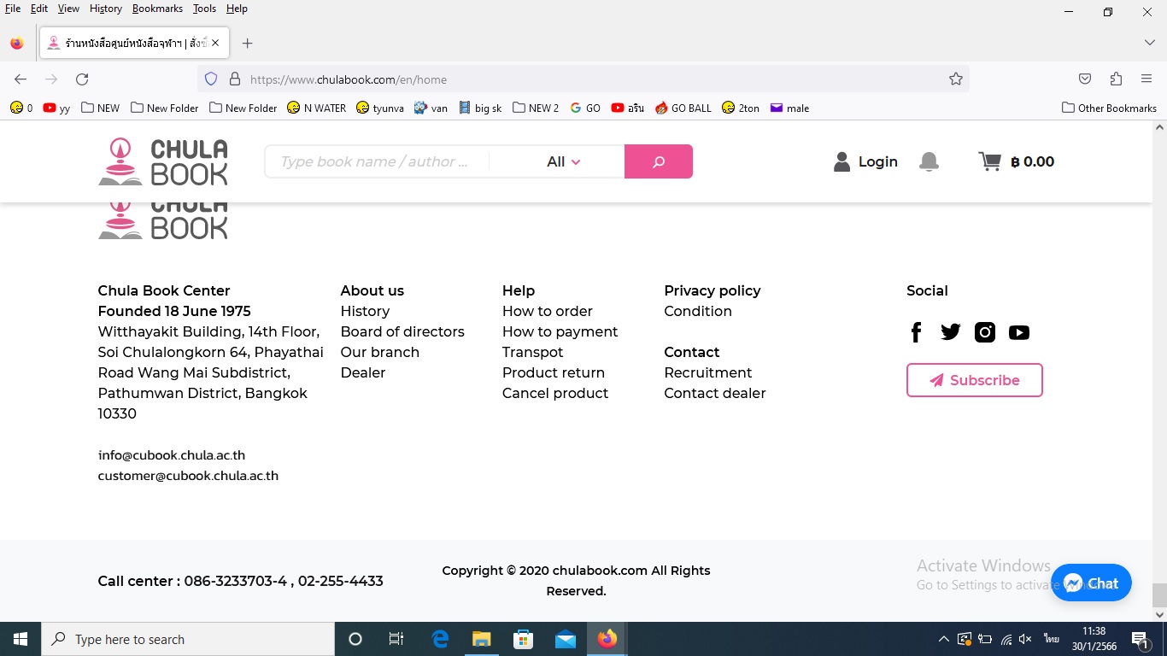This screenshot has width=1167, height=656.
Task: Open the Tools menu
Action: [204, 9]
